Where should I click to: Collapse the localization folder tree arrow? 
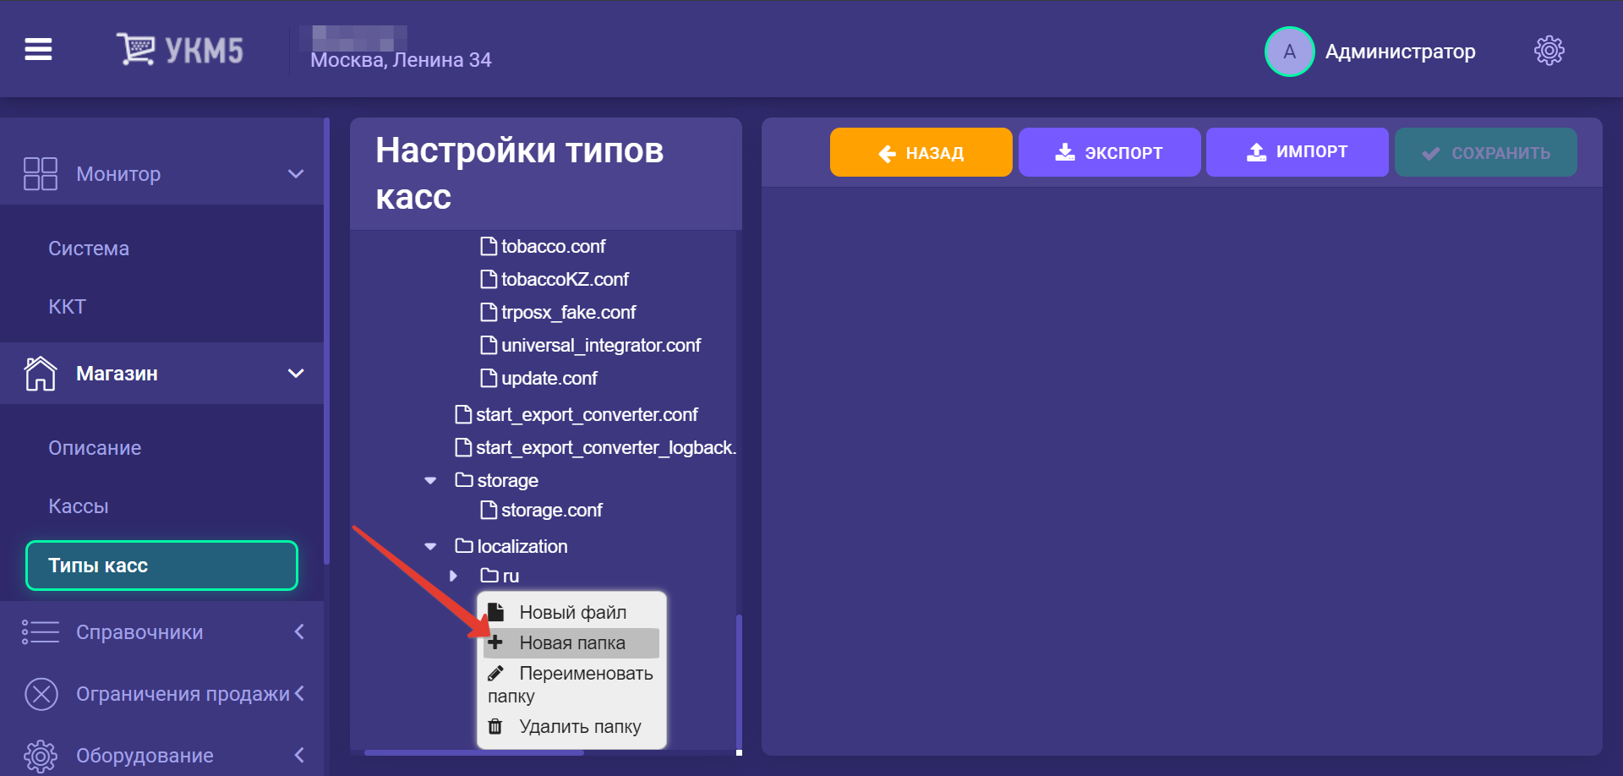(x=430, y=546)
